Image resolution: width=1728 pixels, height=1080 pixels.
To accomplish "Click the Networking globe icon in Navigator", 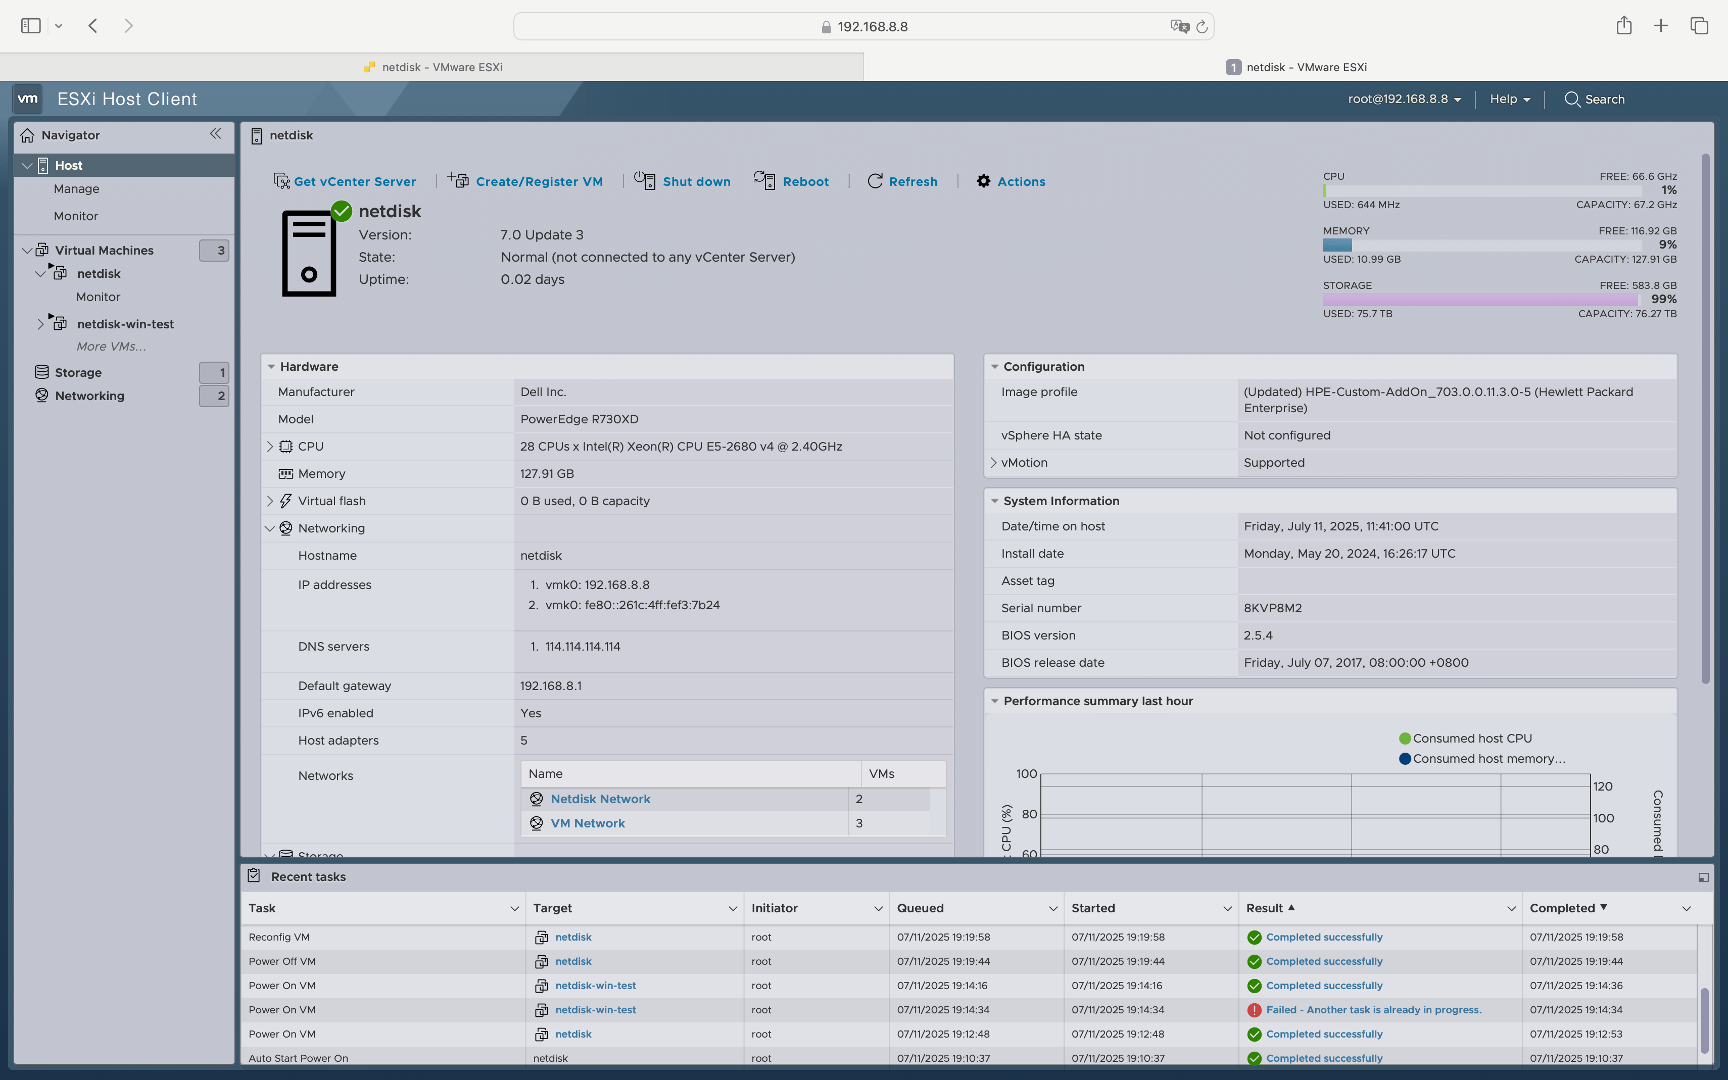I will coord(42,395).
